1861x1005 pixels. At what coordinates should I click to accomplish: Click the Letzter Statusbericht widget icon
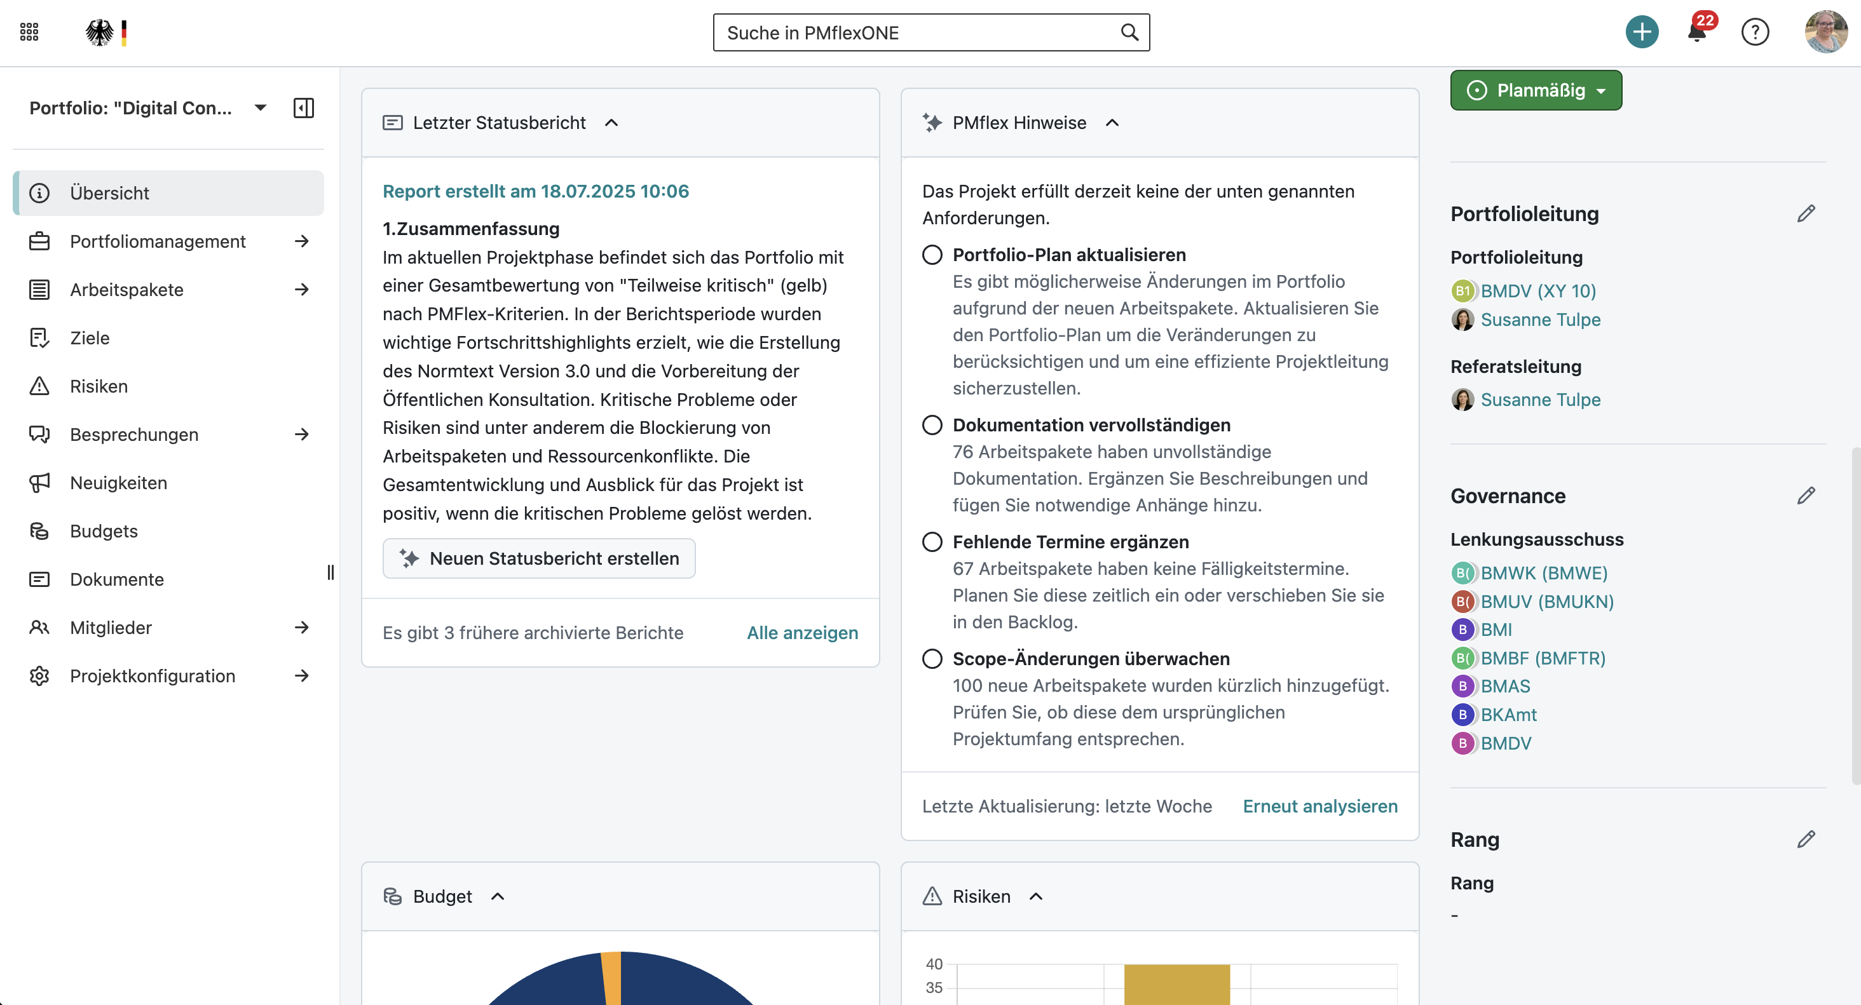[392, 123]
